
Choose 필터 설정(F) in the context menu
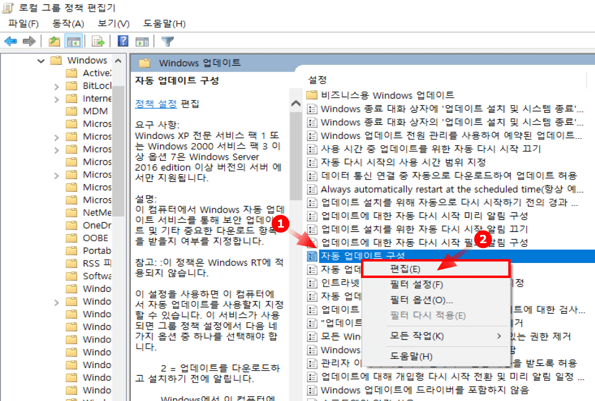[436, 284]
